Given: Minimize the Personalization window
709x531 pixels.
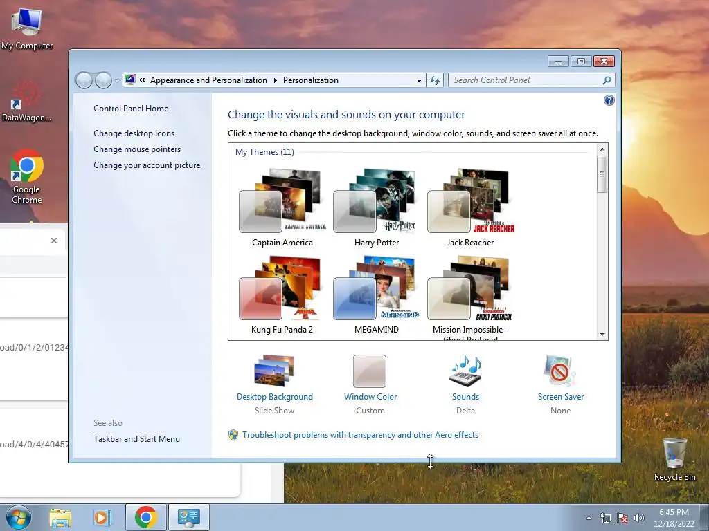Looking at the screenshot, I should (558, 62).
